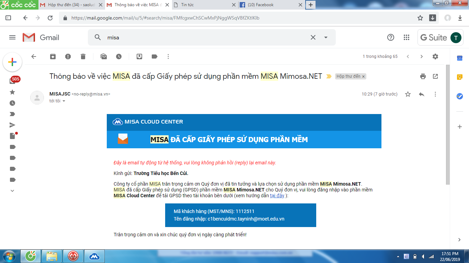469x263 pixels.
Task: Bookmark this page with star
Action: pyautogui.click(x=420, y=18)
